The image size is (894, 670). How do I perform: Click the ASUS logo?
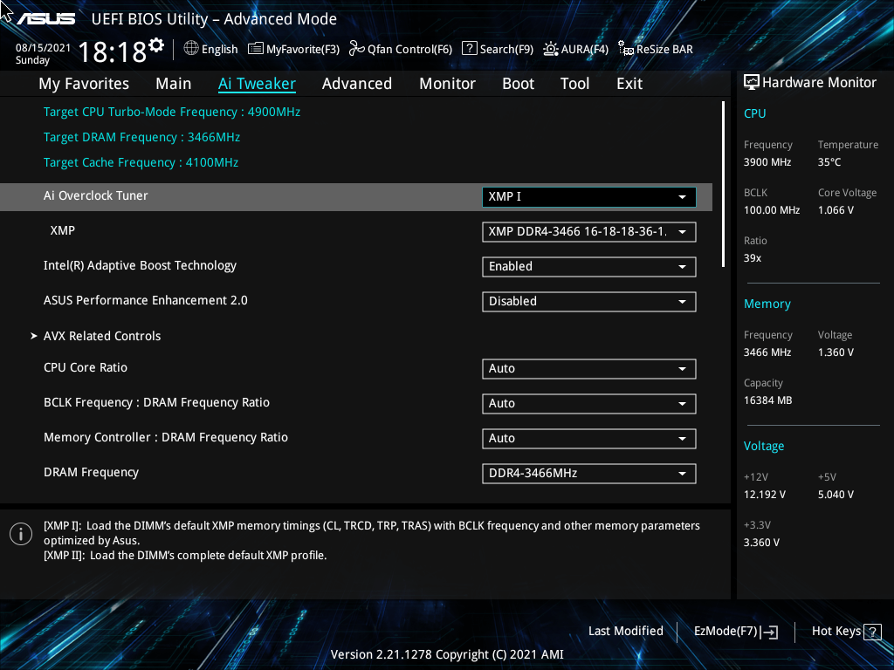point(45,19)
